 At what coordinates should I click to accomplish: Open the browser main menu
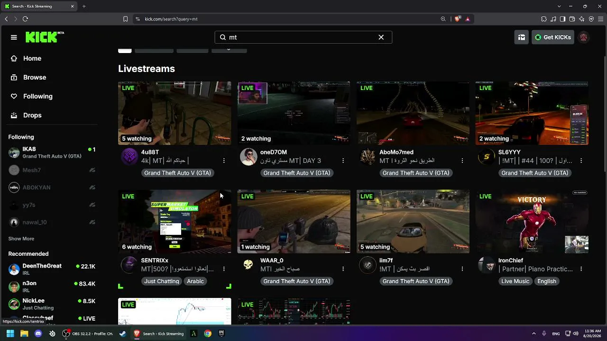pos(601,19)
